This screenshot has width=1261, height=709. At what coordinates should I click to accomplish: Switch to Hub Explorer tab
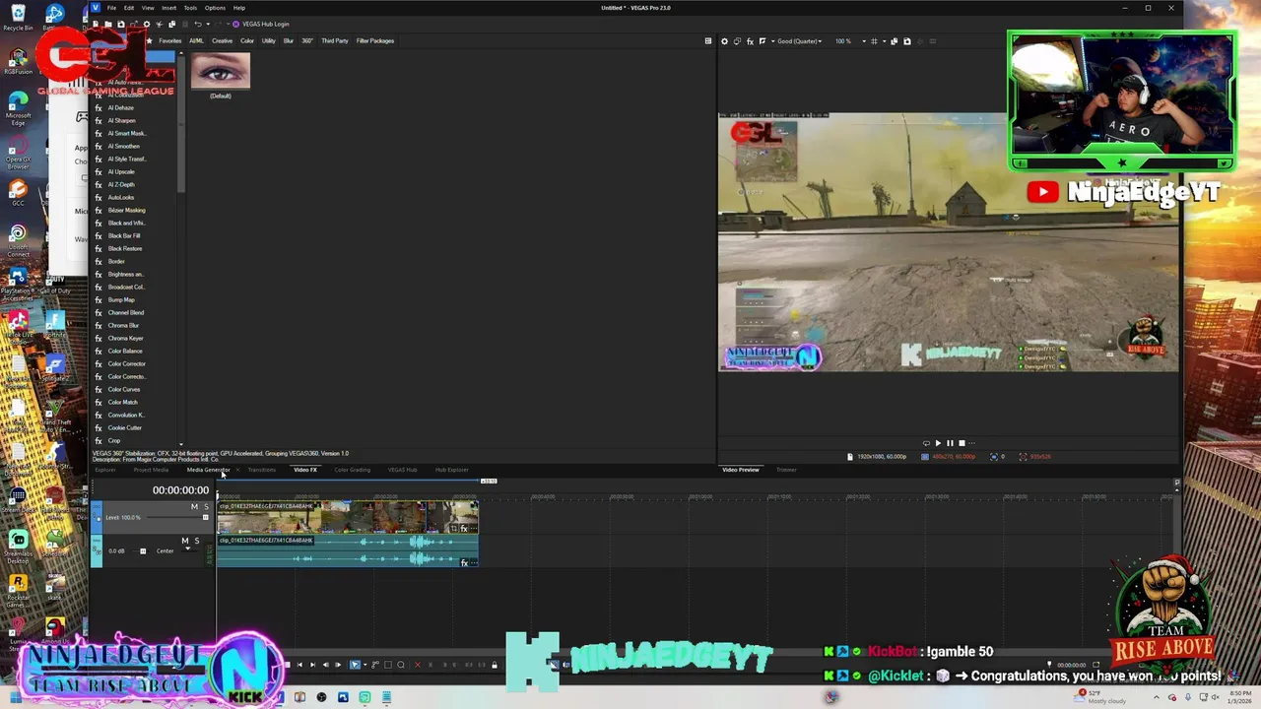[x=451, y=470]
